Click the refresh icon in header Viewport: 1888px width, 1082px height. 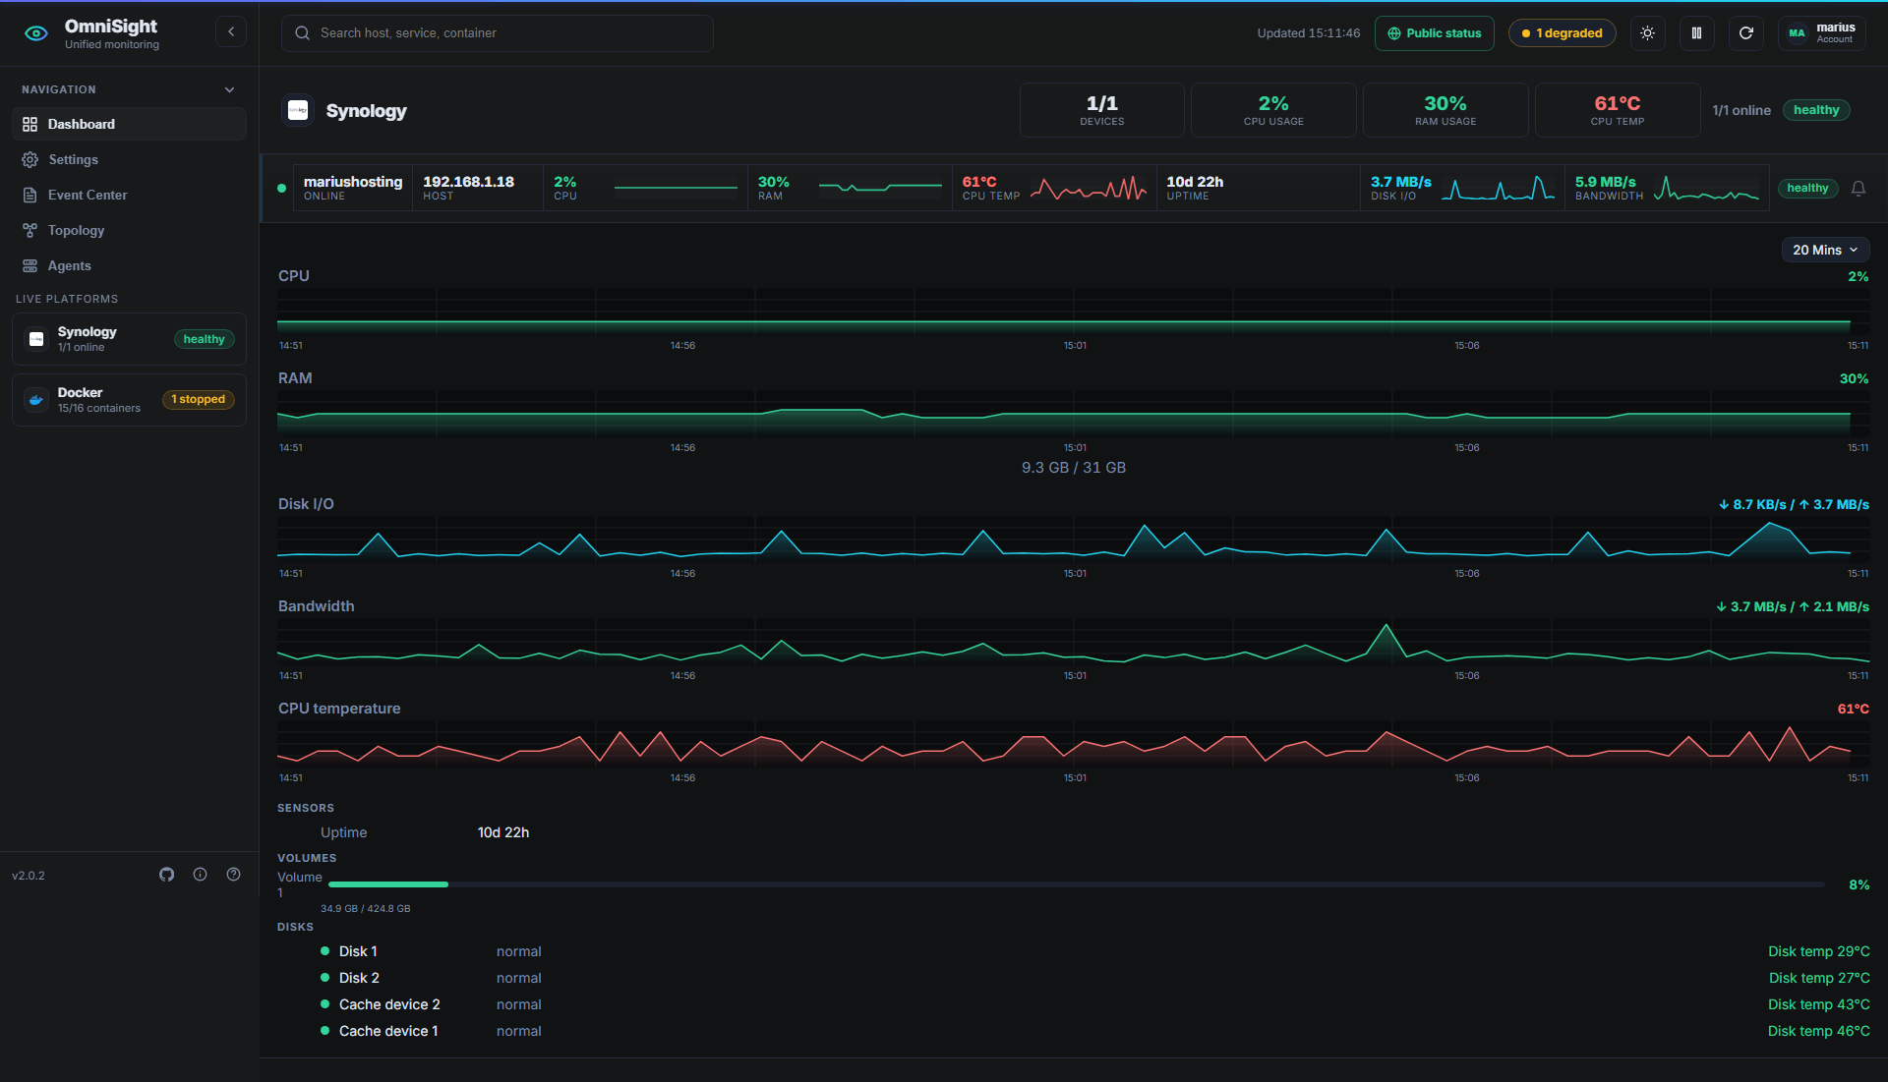(x=1746, y=33)
